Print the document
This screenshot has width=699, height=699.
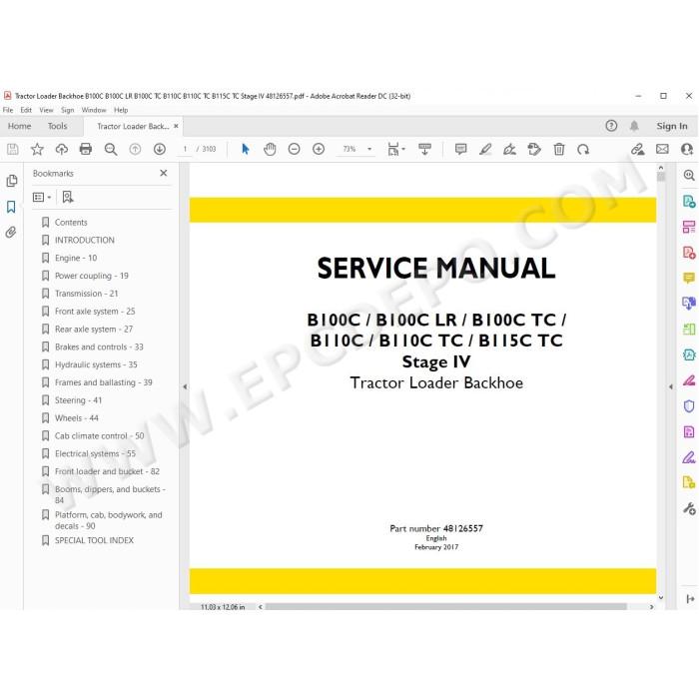coord(86,149)
